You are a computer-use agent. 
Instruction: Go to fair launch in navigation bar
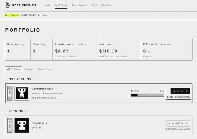point(79,5)
